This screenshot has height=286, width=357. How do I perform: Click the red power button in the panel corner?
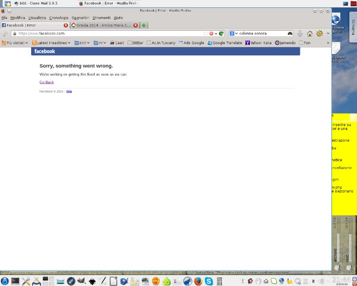tap(354, 283)
